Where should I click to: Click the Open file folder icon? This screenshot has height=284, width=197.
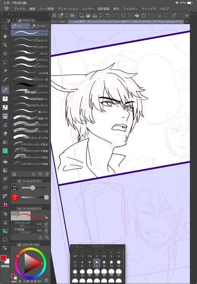pos(88,15)
